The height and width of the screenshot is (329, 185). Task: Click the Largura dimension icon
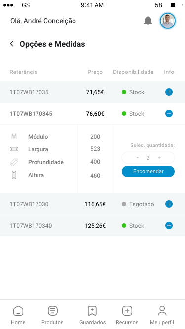[x=14, y=149]
